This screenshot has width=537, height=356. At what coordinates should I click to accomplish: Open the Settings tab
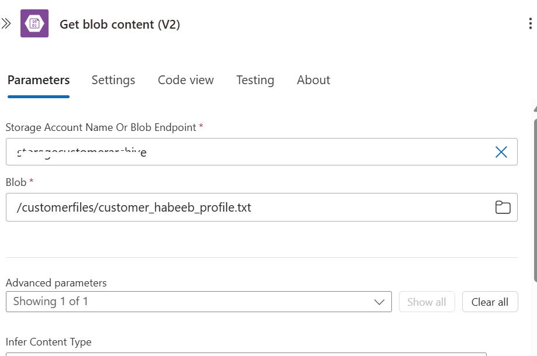(113, 80)
